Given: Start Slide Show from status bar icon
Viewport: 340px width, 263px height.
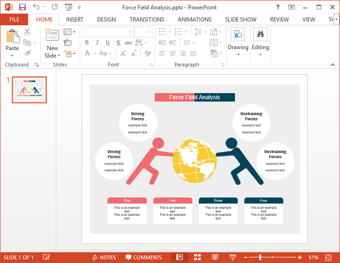Looking at the screenshot, I should (232, 257).
